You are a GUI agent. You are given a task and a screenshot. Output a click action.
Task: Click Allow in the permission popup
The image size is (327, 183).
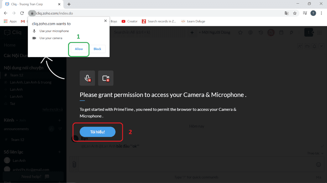point(79,49)
